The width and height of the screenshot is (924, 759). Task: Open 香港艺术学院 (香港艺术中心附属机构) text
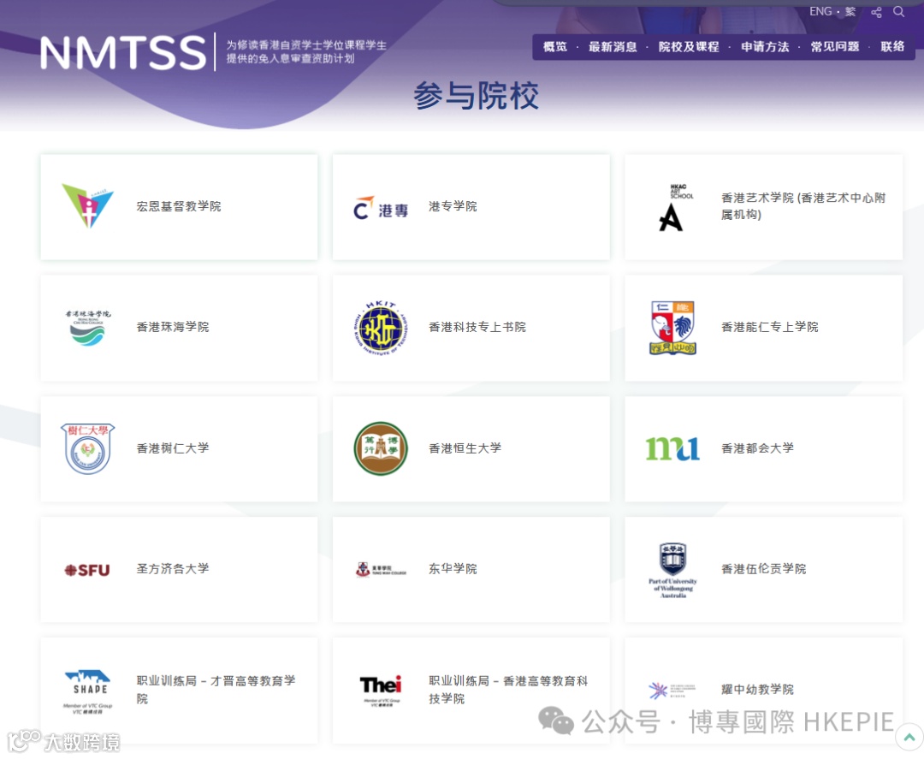click(x=803, y=206)
